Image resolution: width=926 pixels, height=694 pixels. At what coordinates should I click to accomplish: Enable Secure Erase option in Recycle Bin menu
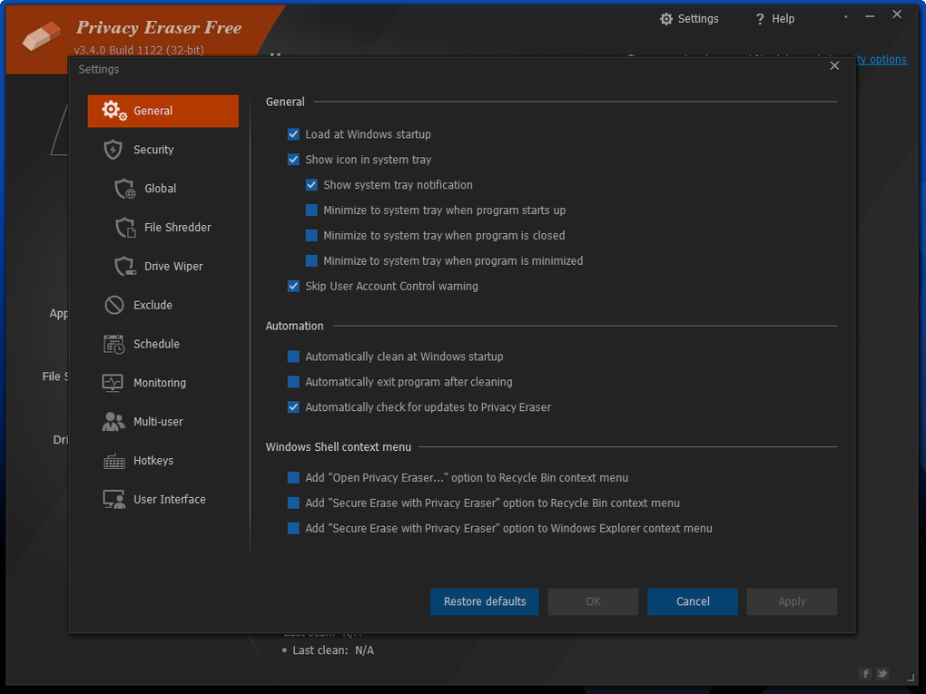[293, 503]
